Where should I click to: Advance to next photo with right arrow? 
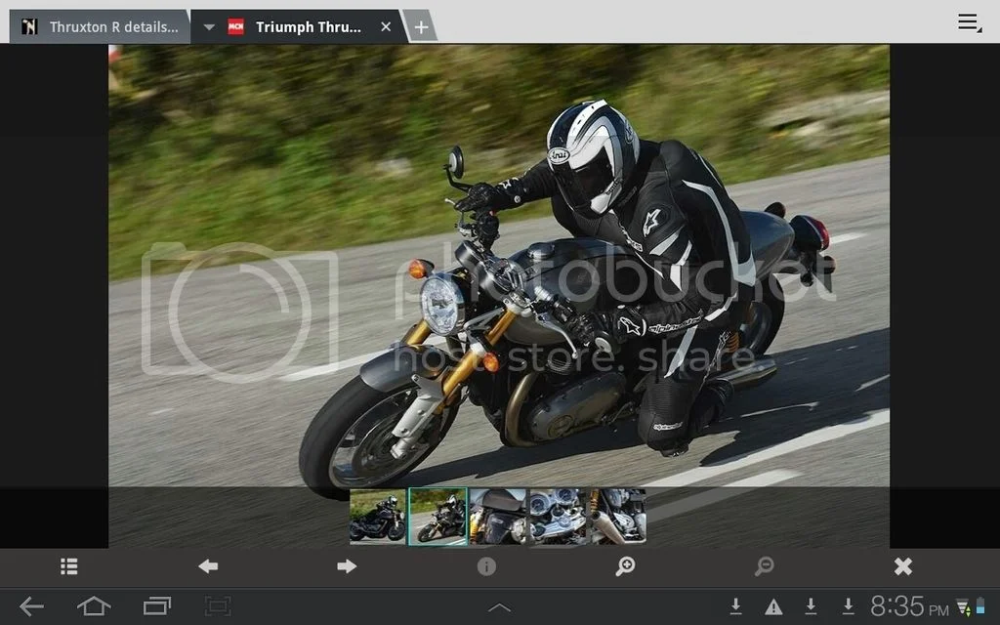tap(347, 566)
